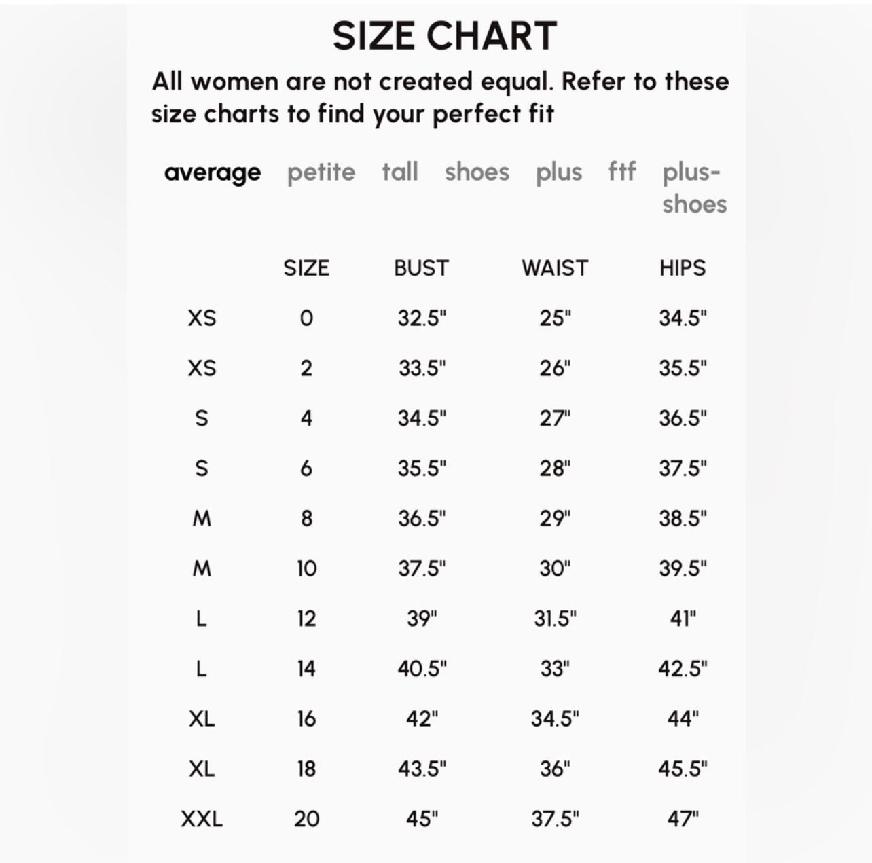872x863 pixels.
Task: Select the plus size tab
Action: tap(558, 172)
